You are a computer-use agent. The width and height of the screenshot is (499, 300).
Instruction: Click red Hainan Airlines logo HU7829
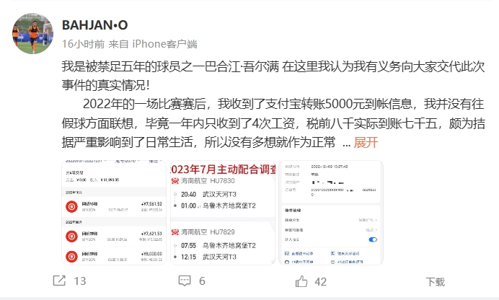(175, 232)
